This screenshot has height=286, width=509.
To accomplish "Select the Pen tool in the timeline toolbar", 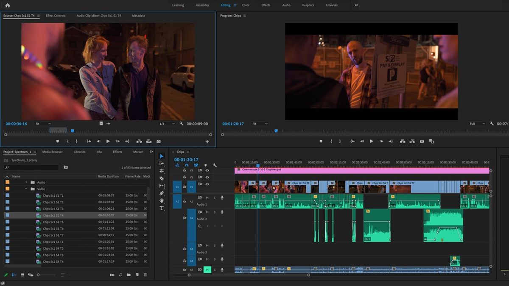I will [x=162, y=193].
